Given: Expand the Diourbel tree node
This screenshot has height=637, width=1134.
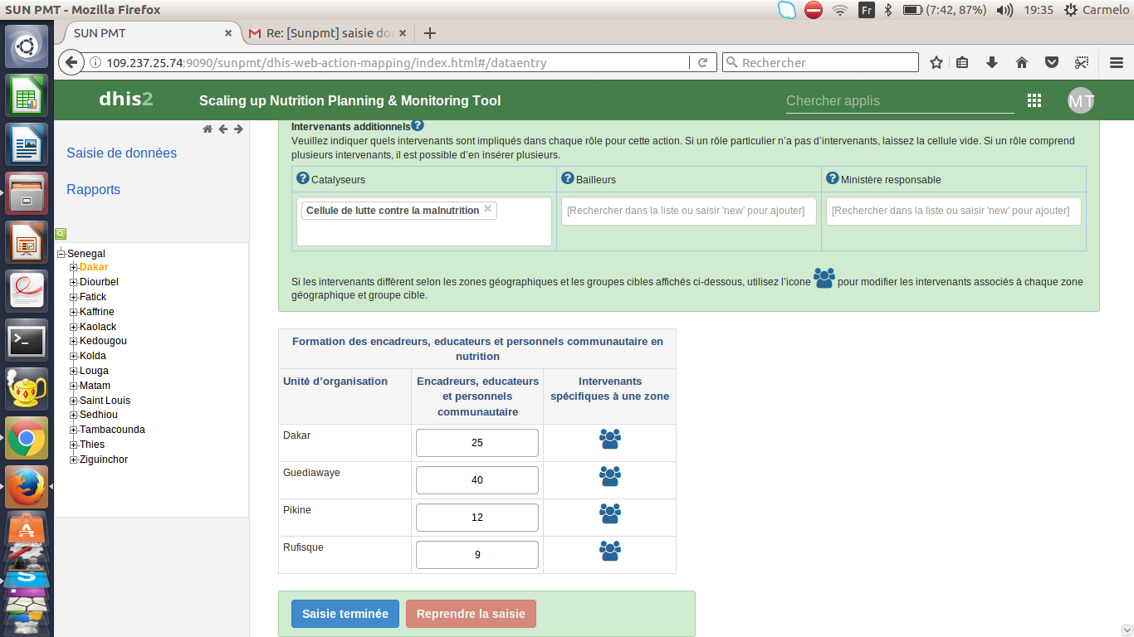Looking at the screenshot, I should click(x=73, y=282).
